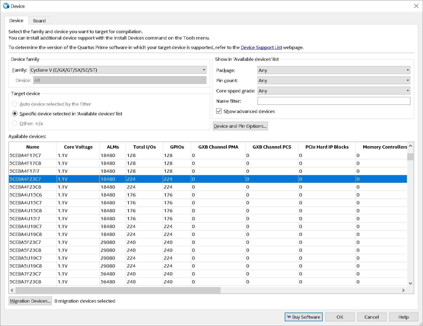
Task: Click the up arrow of vertical scrollbar
Action: pos(410,146)
